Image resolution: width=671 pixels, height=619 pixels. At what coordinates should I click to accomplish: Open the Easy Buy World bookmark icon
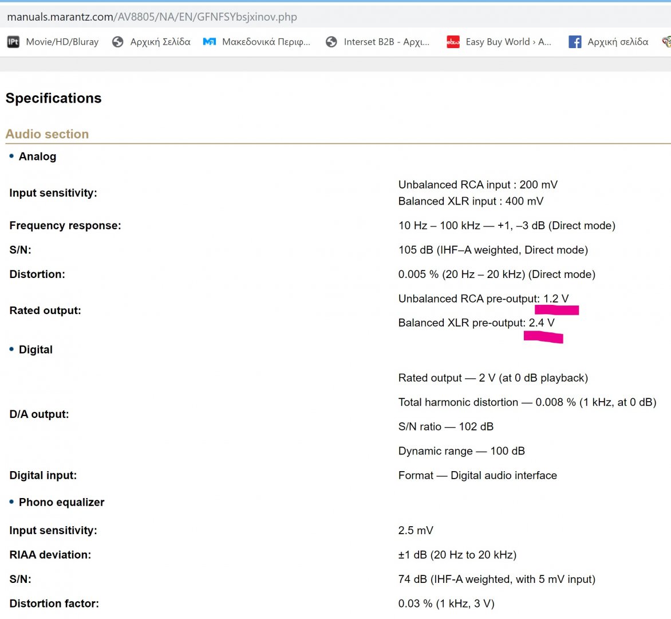tap(453, 41)
